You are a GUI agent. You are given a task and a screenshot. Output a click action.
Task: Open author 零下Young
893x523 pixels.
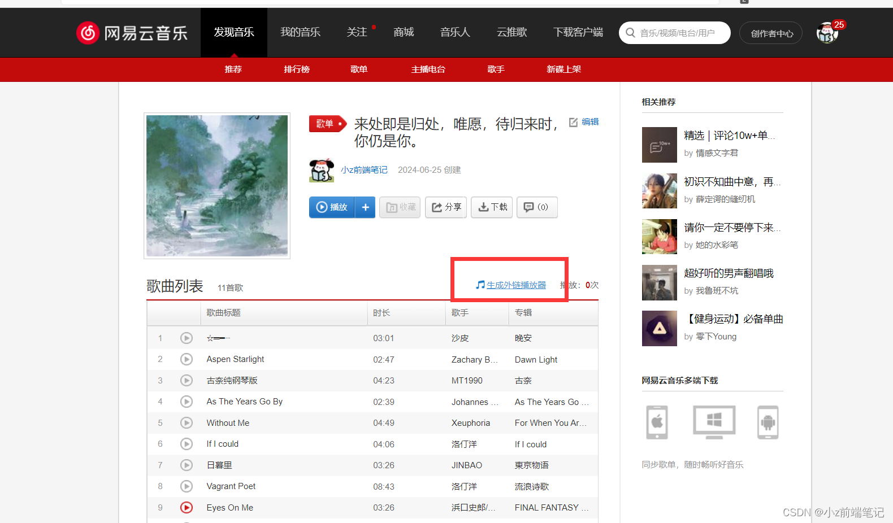[x=716, y=337]
